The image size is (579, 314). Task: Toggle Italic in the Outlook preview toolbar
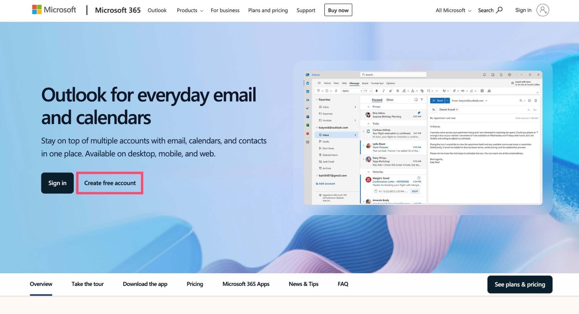click(x=383, y=91)
